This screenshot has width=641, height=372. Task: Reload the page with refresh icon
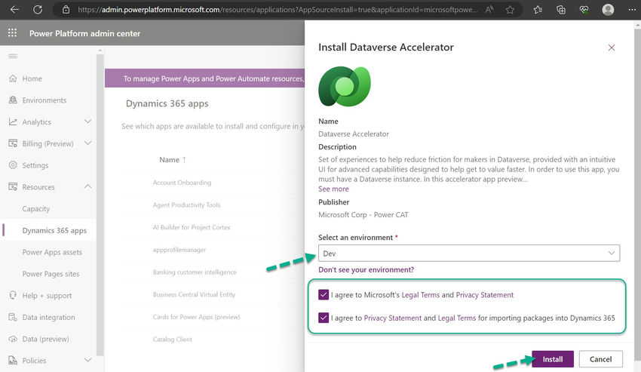(x=38, y=9)
